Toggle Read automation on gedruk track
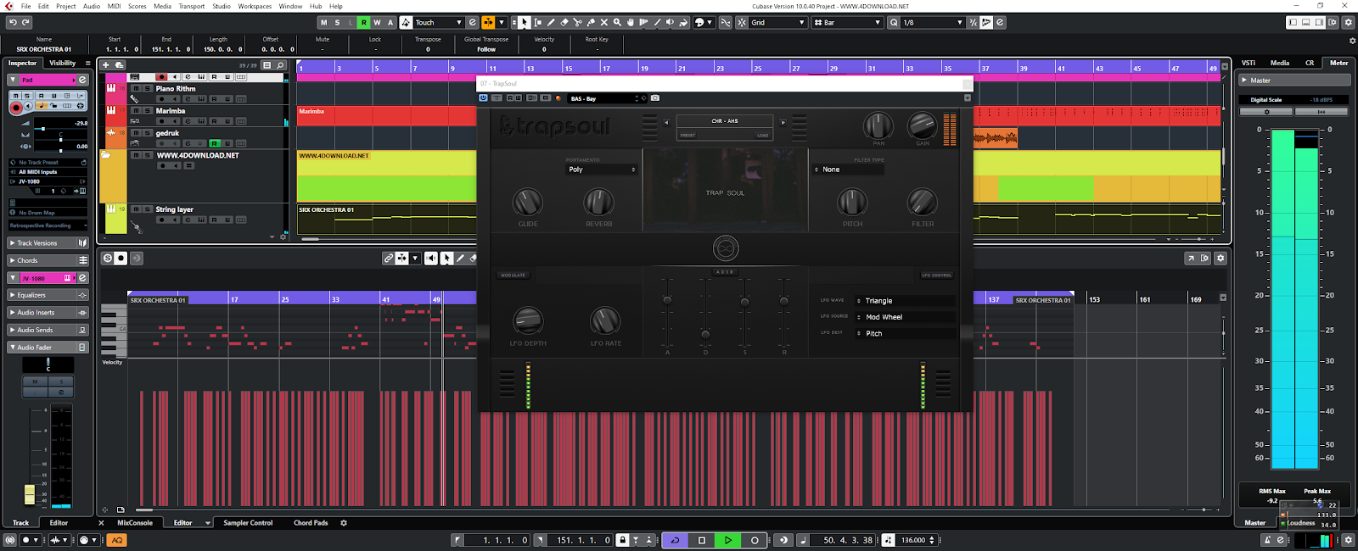1358x551 pixels. coord(214,143)
